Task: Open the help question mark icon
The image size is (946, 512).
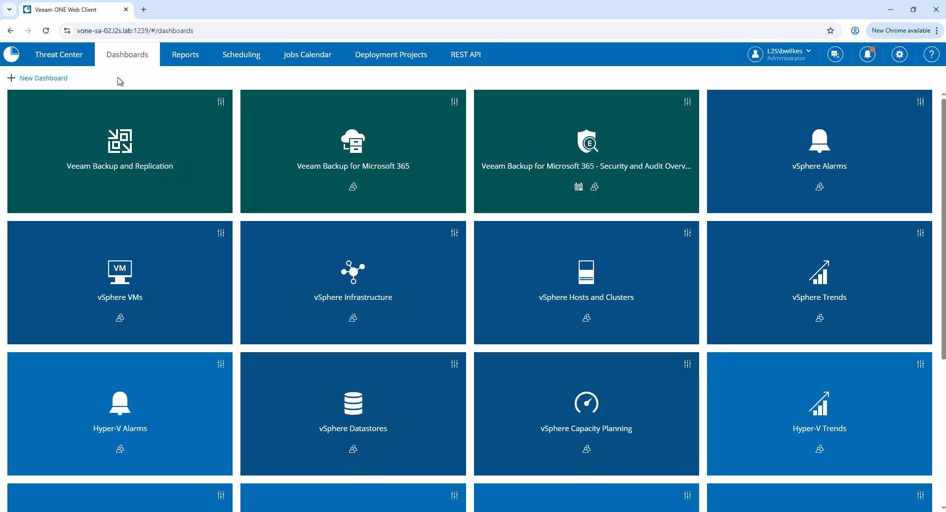Action: tap(932, 54)
